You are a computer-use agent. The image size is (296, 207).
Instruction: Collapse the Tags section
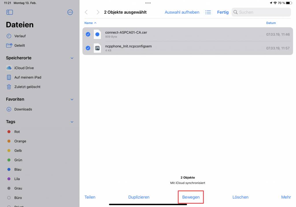click(72, 122)
